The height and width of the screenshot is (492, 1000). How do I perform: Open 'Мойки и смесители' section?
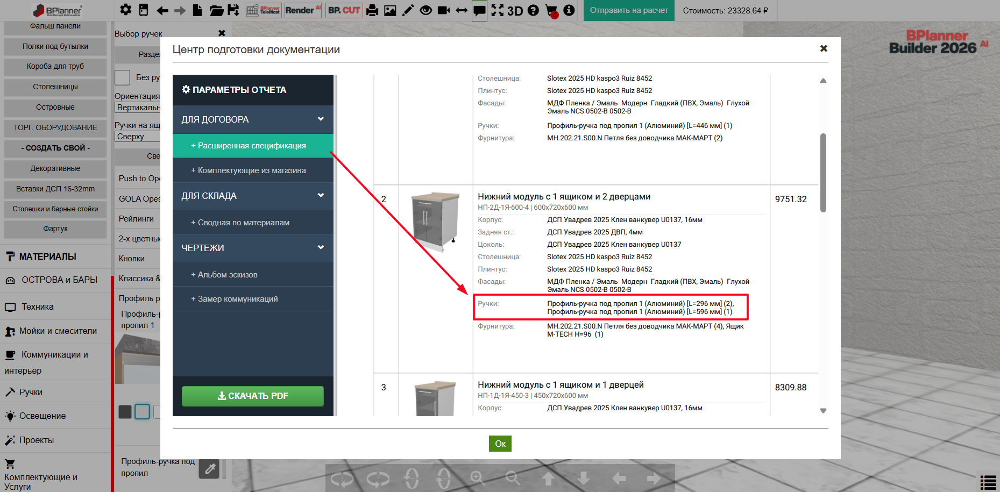(x=56, y=331)
